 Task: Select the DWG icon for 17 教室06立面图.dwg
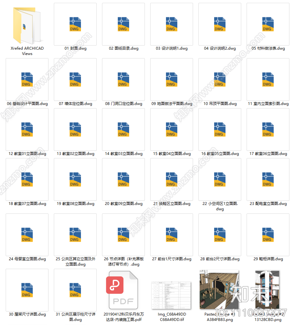(x=268, y=129)
